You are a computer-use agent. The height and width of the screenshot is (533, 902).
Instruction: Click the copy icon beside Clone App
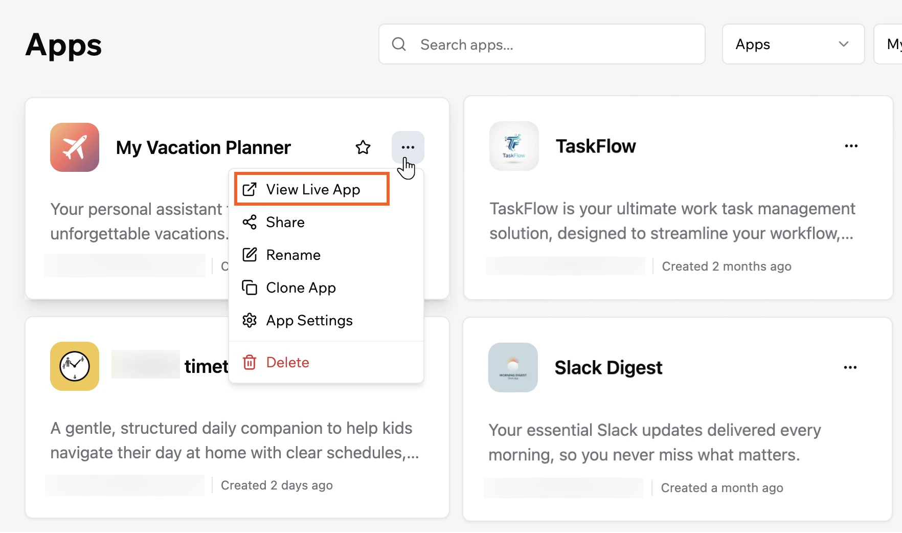tap(250, 287)
